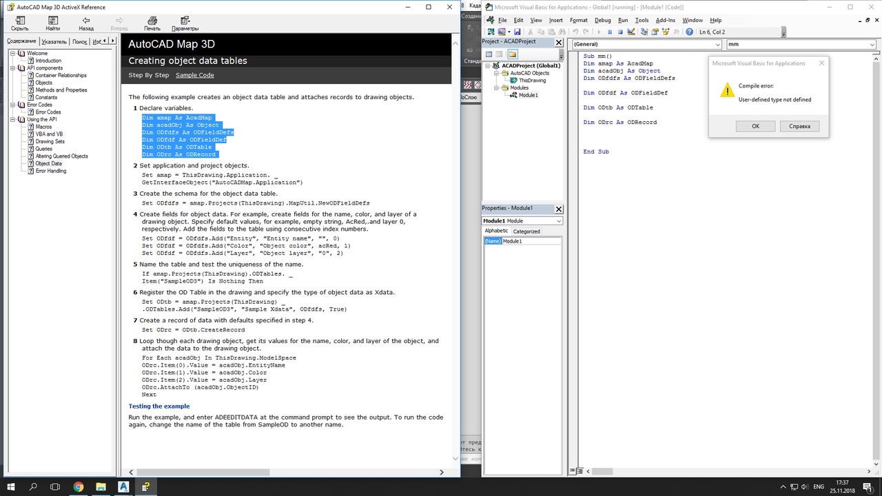Screen dimensions: 882x496
Task: Click the Reset stop icon in VBA toolbar
Action: pos(621,32)
